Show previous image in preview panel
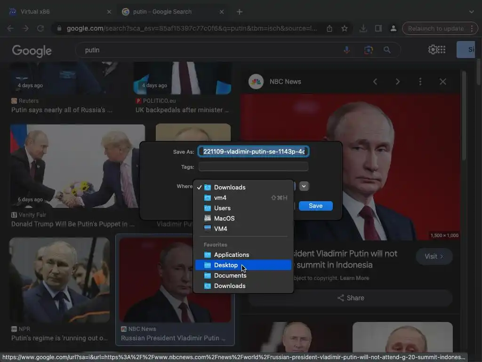This screenshot has height=362, width=482. pos(375,82)
